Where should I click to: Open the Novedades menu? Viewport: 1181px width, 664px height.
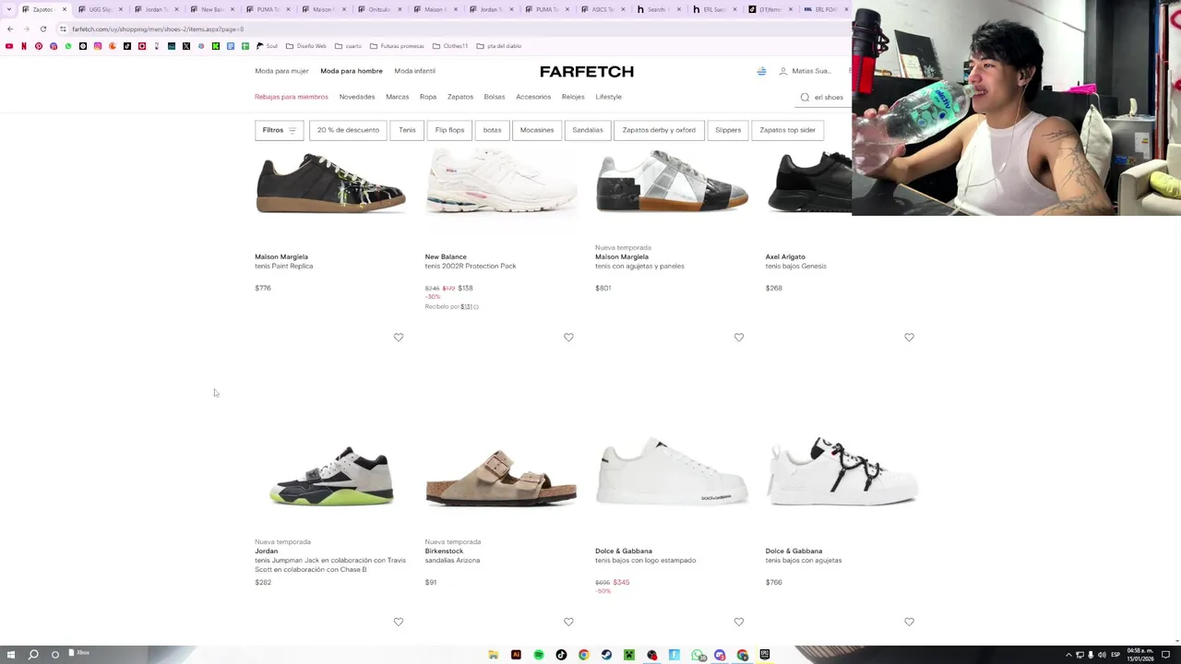(x=357, y=97)
